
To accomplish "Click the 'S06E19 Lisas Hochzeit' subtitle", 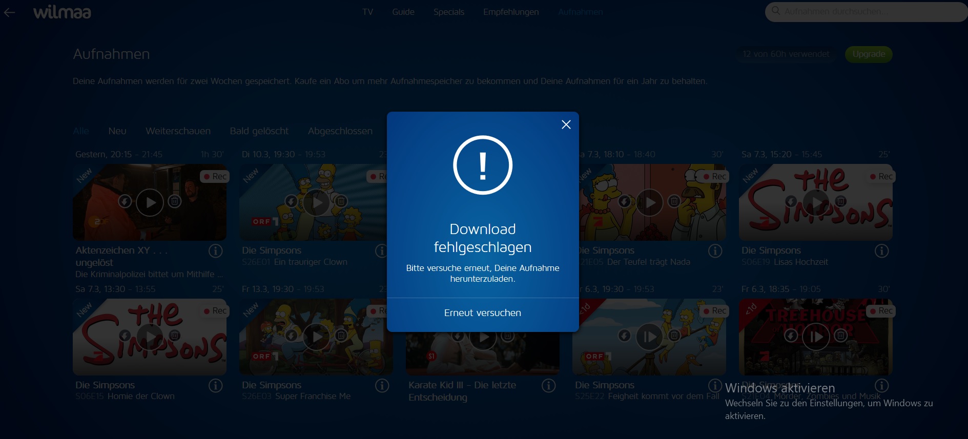I will point(785,262).
